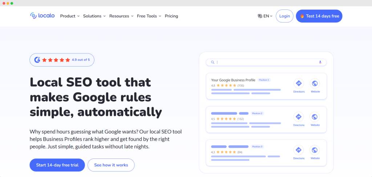Click the Website globe icon for Position 1
Image resolution: width=372 pixels, height=177 pixels.
(315, 83)
